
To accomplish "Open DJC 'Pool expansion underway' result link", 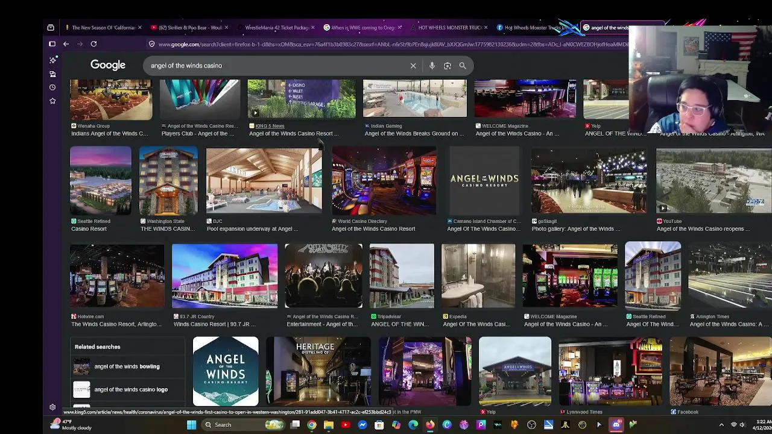I will coord(252,228).
